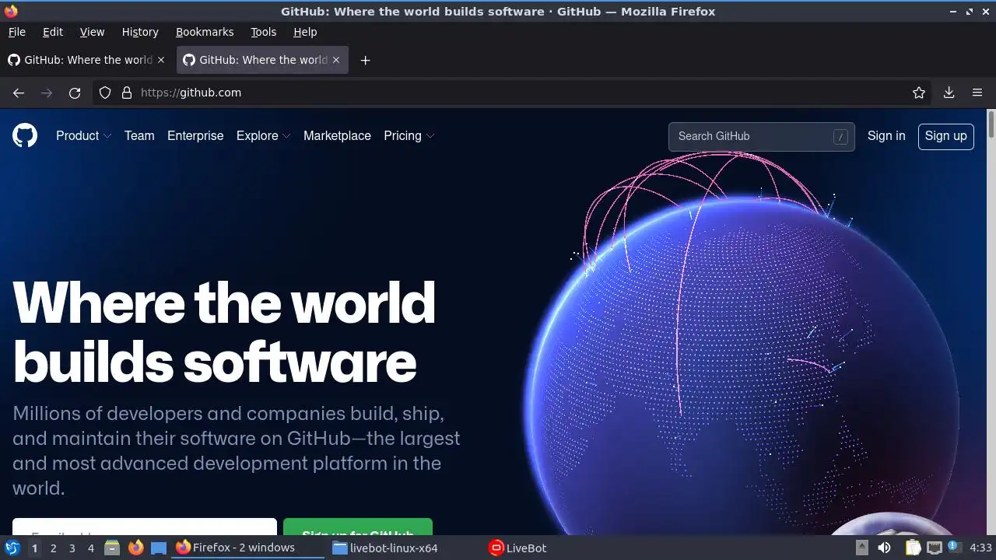The width and height of the screenshot is (996, 560).
Task: Expand the Product dropdown menu
Action: 84,135
